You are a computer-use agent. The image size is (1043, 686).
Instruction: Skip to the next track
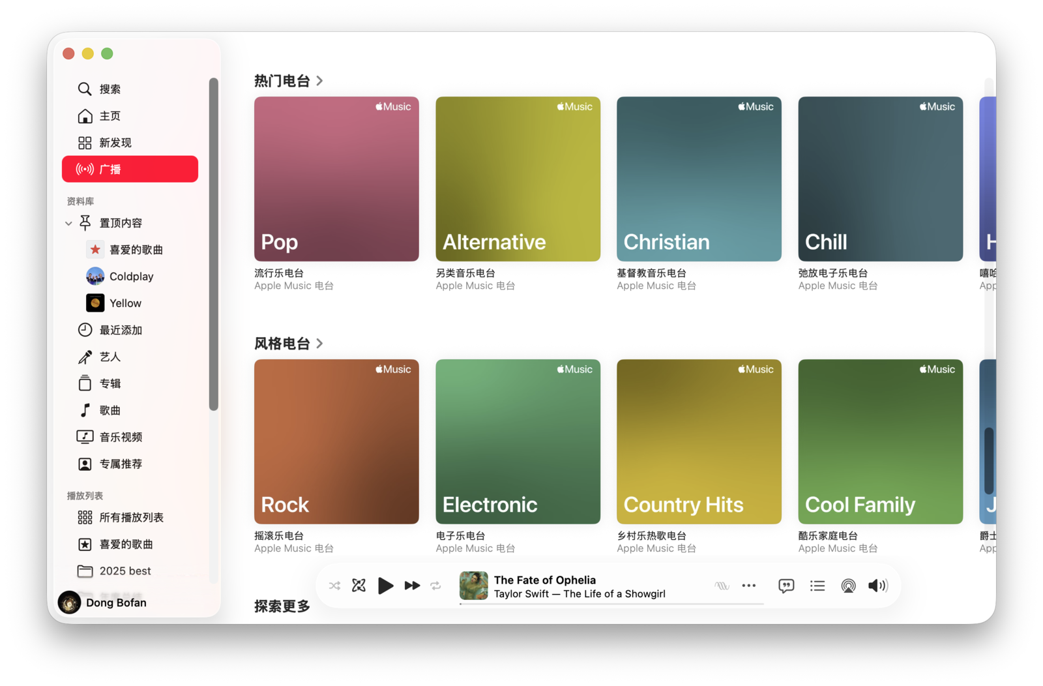[412, 586]
